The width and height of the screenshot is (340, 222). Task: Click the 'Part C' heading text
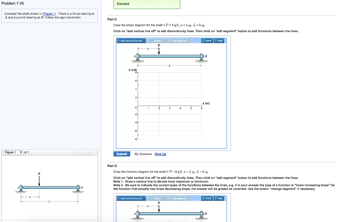(x=112, y=19)
